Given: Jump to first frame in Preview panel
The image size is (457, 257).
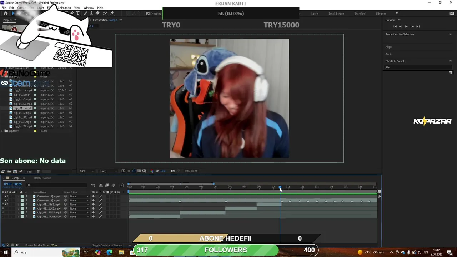Looking at the screenshot, I should click(x=395, y=26).
